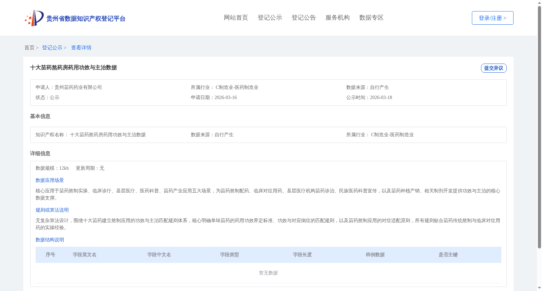
Task: Click 是否主键 column header
Action: [x=448, y=254]
